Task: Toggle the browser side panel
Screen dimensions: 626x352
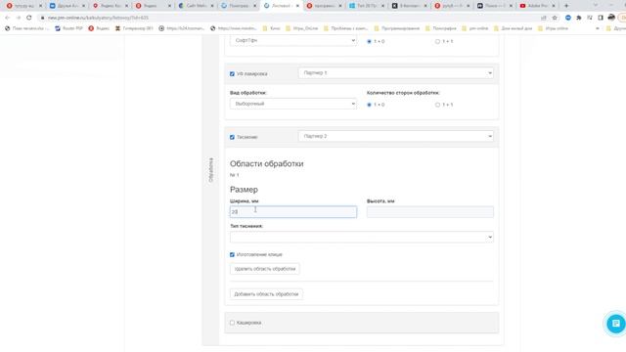Action: 601,18
